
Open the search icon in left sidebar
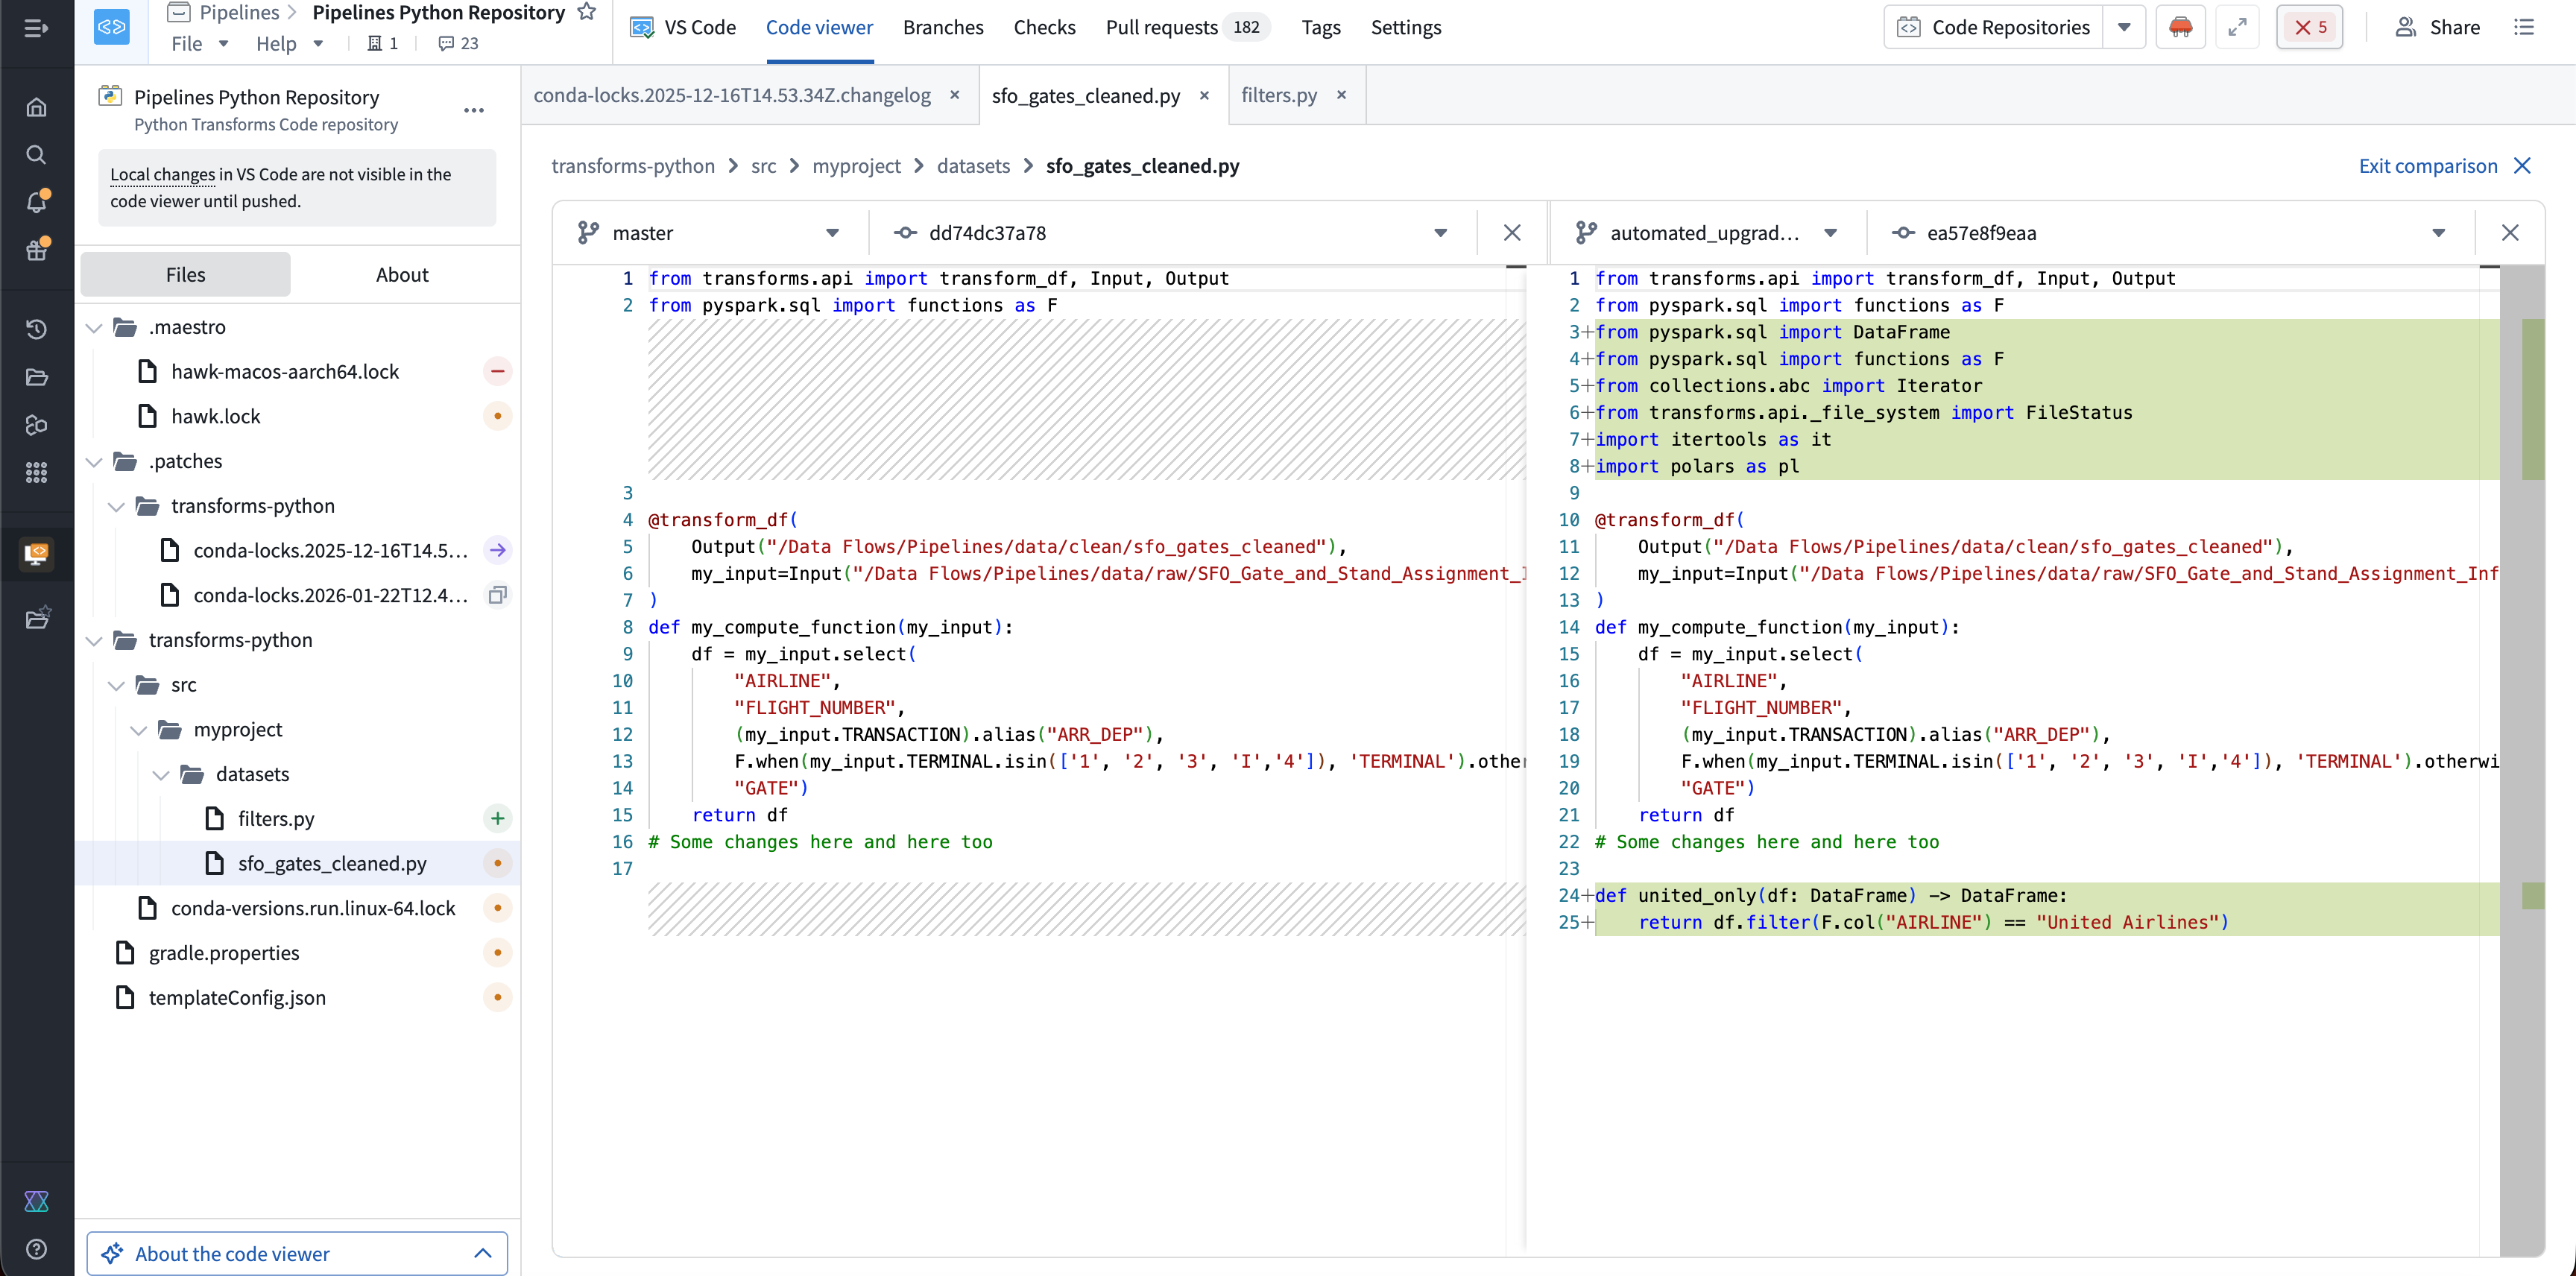pyautogui.click(x=36, y=154)
